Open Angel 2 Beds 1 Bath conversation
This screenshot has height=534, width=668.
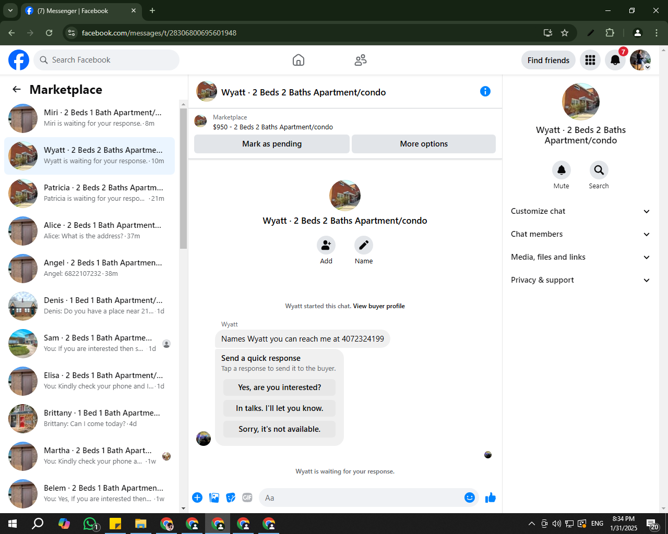[90, 269]
